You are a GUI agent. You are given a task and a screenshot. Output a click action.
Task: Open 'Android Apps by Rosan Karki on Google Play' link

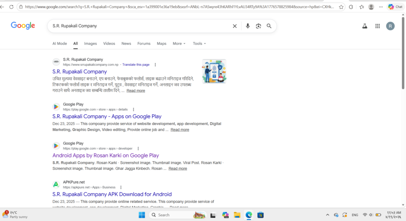point(105,156)
